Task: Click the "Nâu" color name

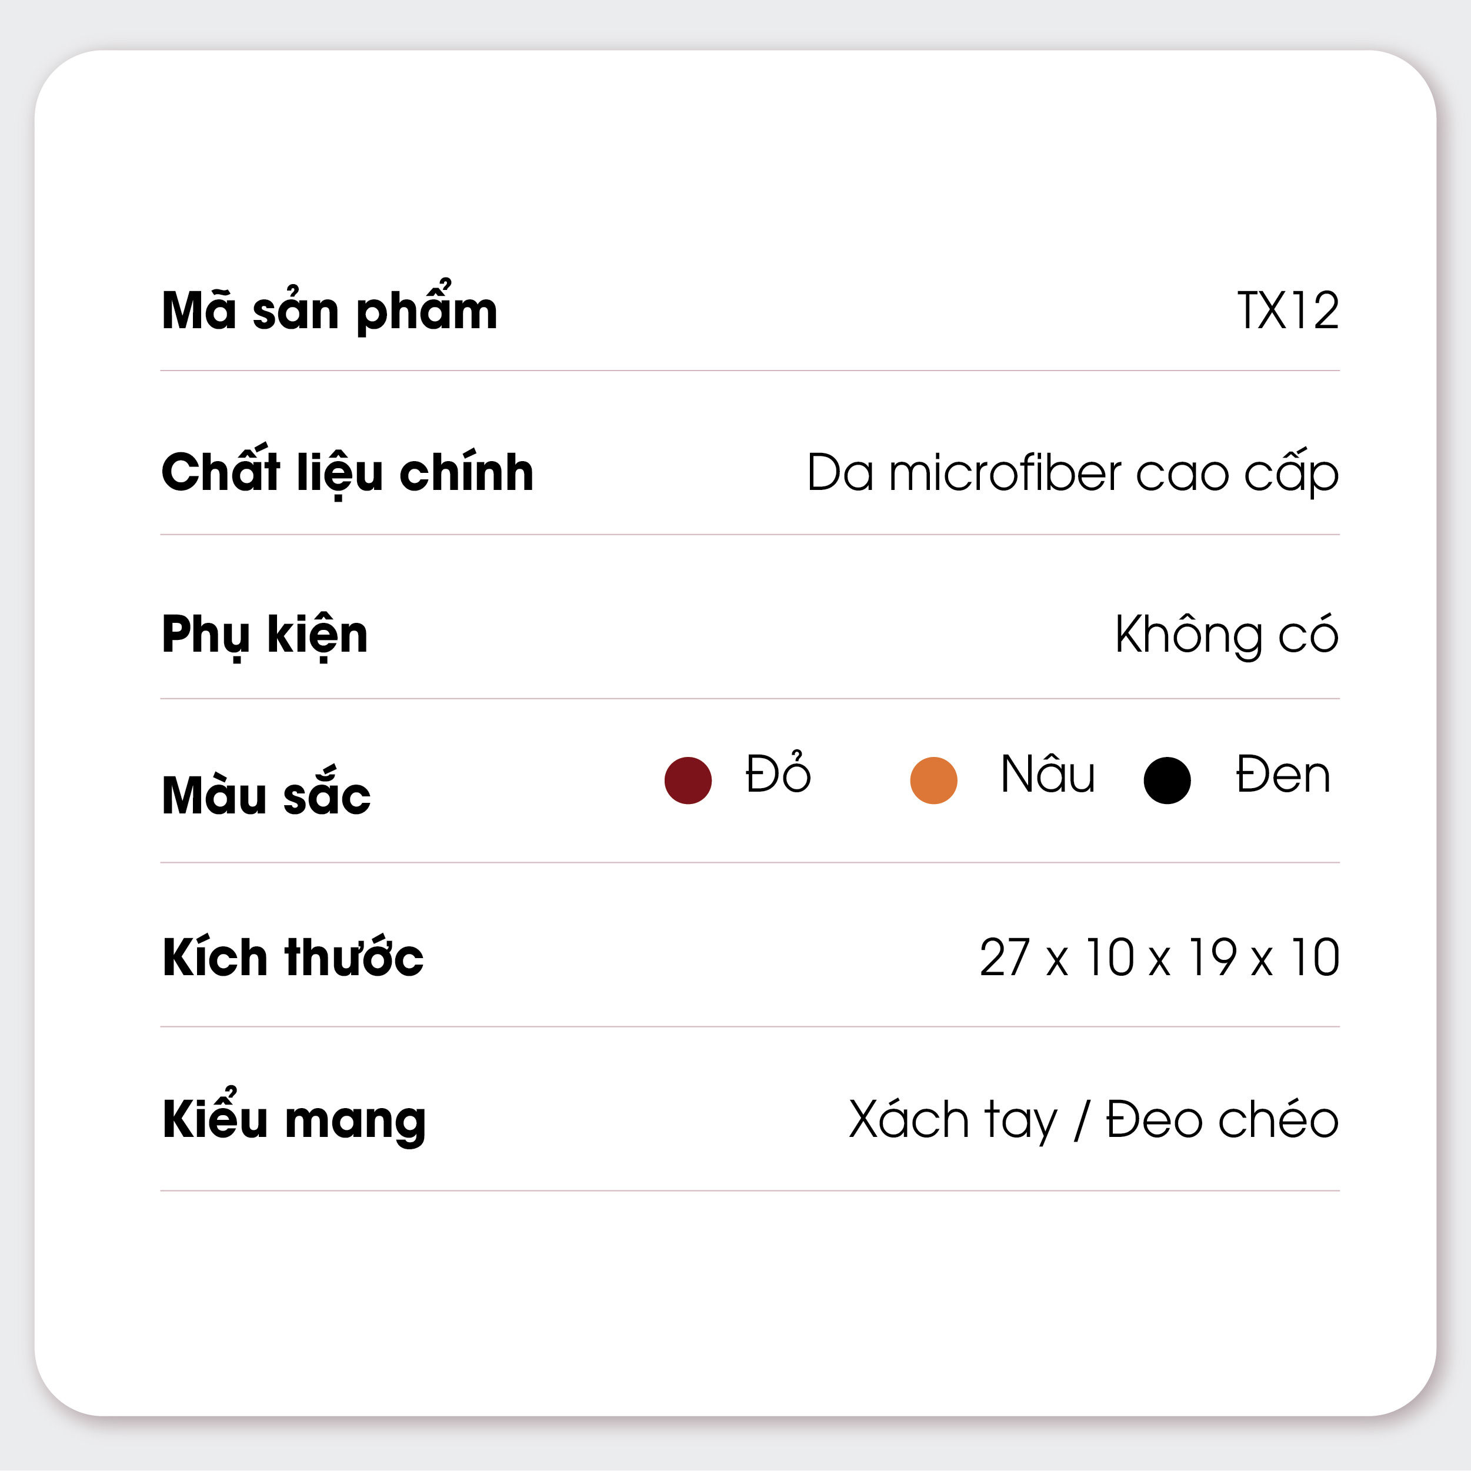Action: coord(1048,775)
